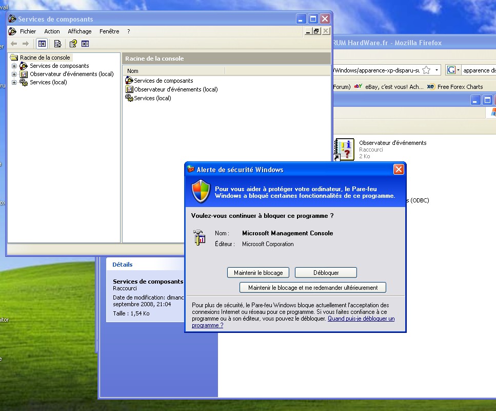This screenshot has height=411, width=496.
Task: Open the Firefox address bar history dropdown
Action: click(x=437, y=70)
